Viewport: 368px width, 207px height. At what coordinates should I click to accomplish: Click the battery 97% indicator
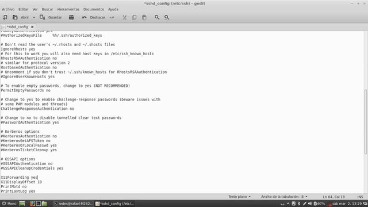tap(319, 204)
